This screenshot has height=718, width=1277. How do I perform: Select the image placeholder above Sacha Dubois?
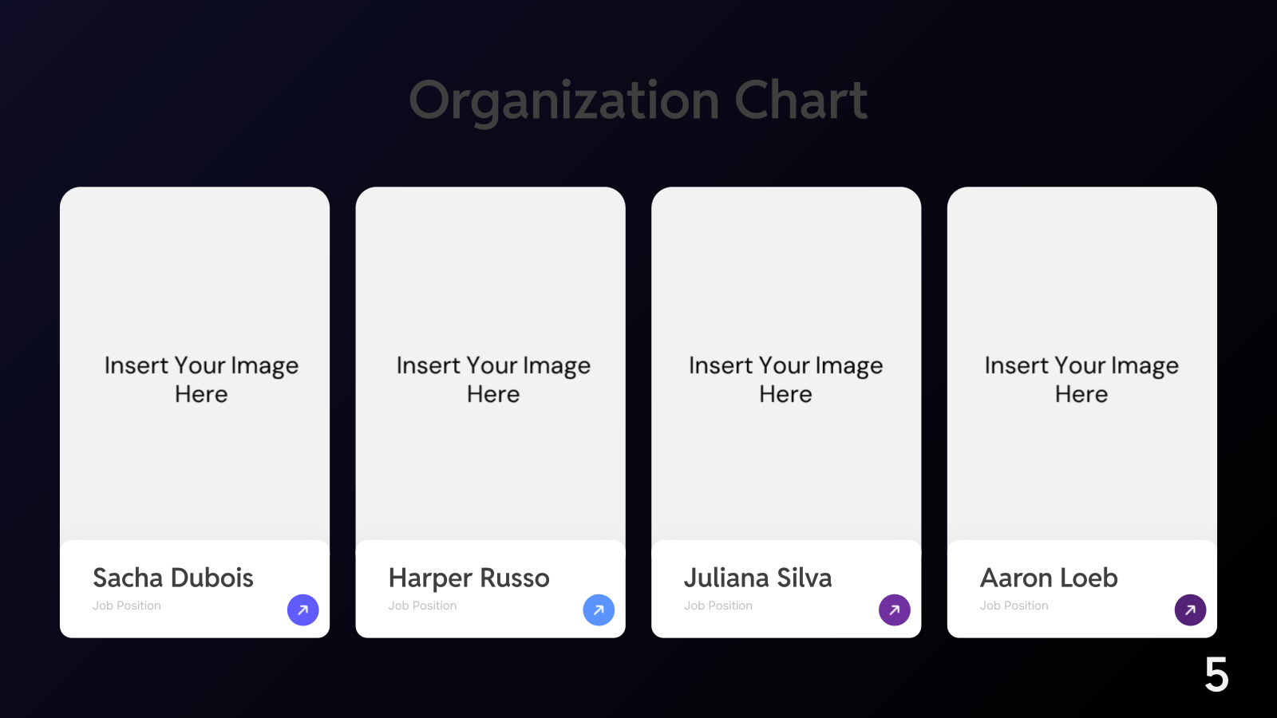(x=195, y=364)
